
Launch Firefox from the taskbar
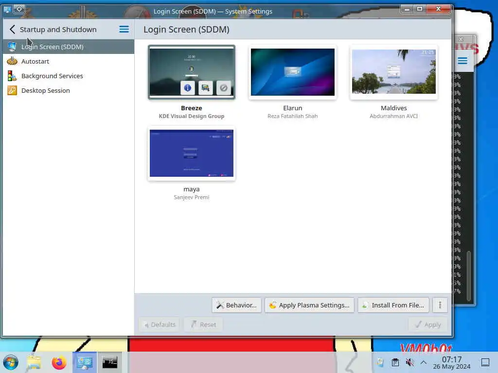[59, 362]
